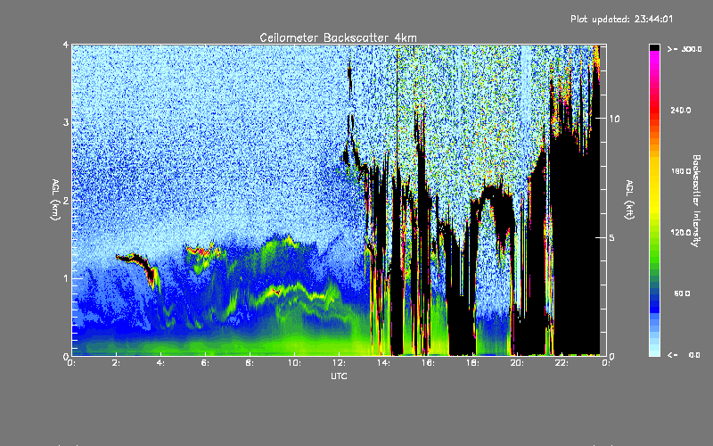
Task: Click the '6:' tick on the UTC axis
Action: click(206, 363)
